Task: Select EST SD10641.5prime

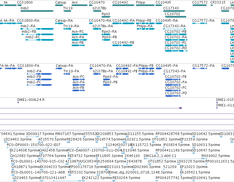Action: pyautogui.click(x=206, y=178)
